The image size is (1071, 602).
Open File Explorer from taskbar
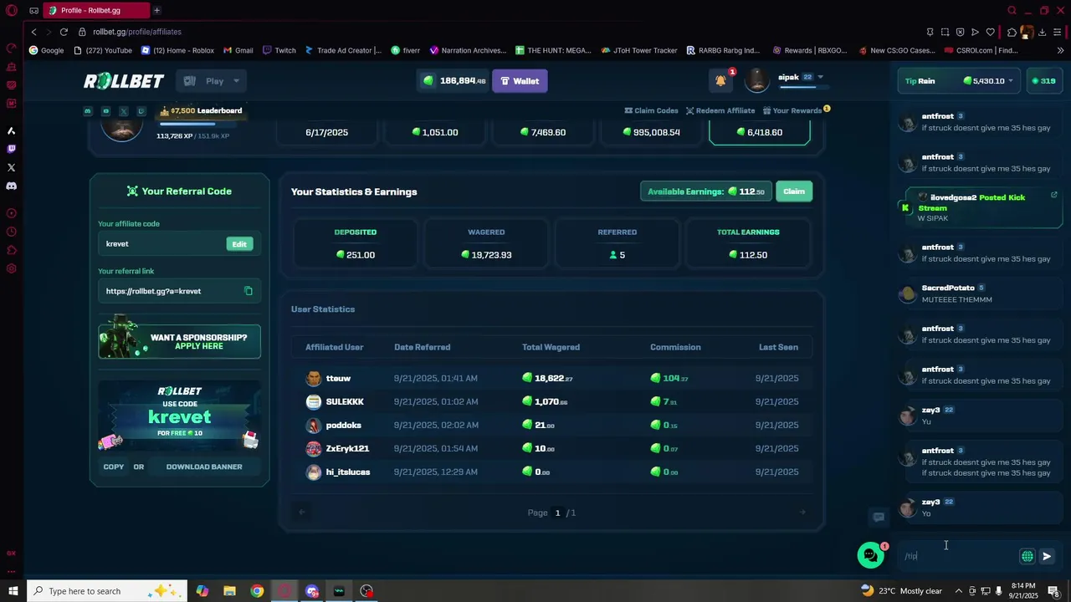229,591
